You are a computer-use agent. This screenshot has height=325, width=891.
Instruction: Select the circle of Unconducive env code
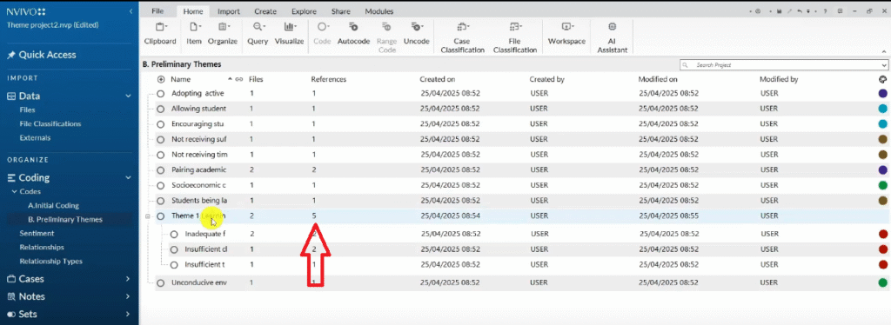161,283
